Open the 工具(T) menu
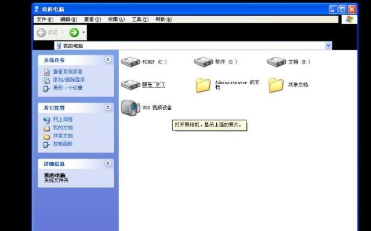 pyautogui.click(x=140, y=19)
